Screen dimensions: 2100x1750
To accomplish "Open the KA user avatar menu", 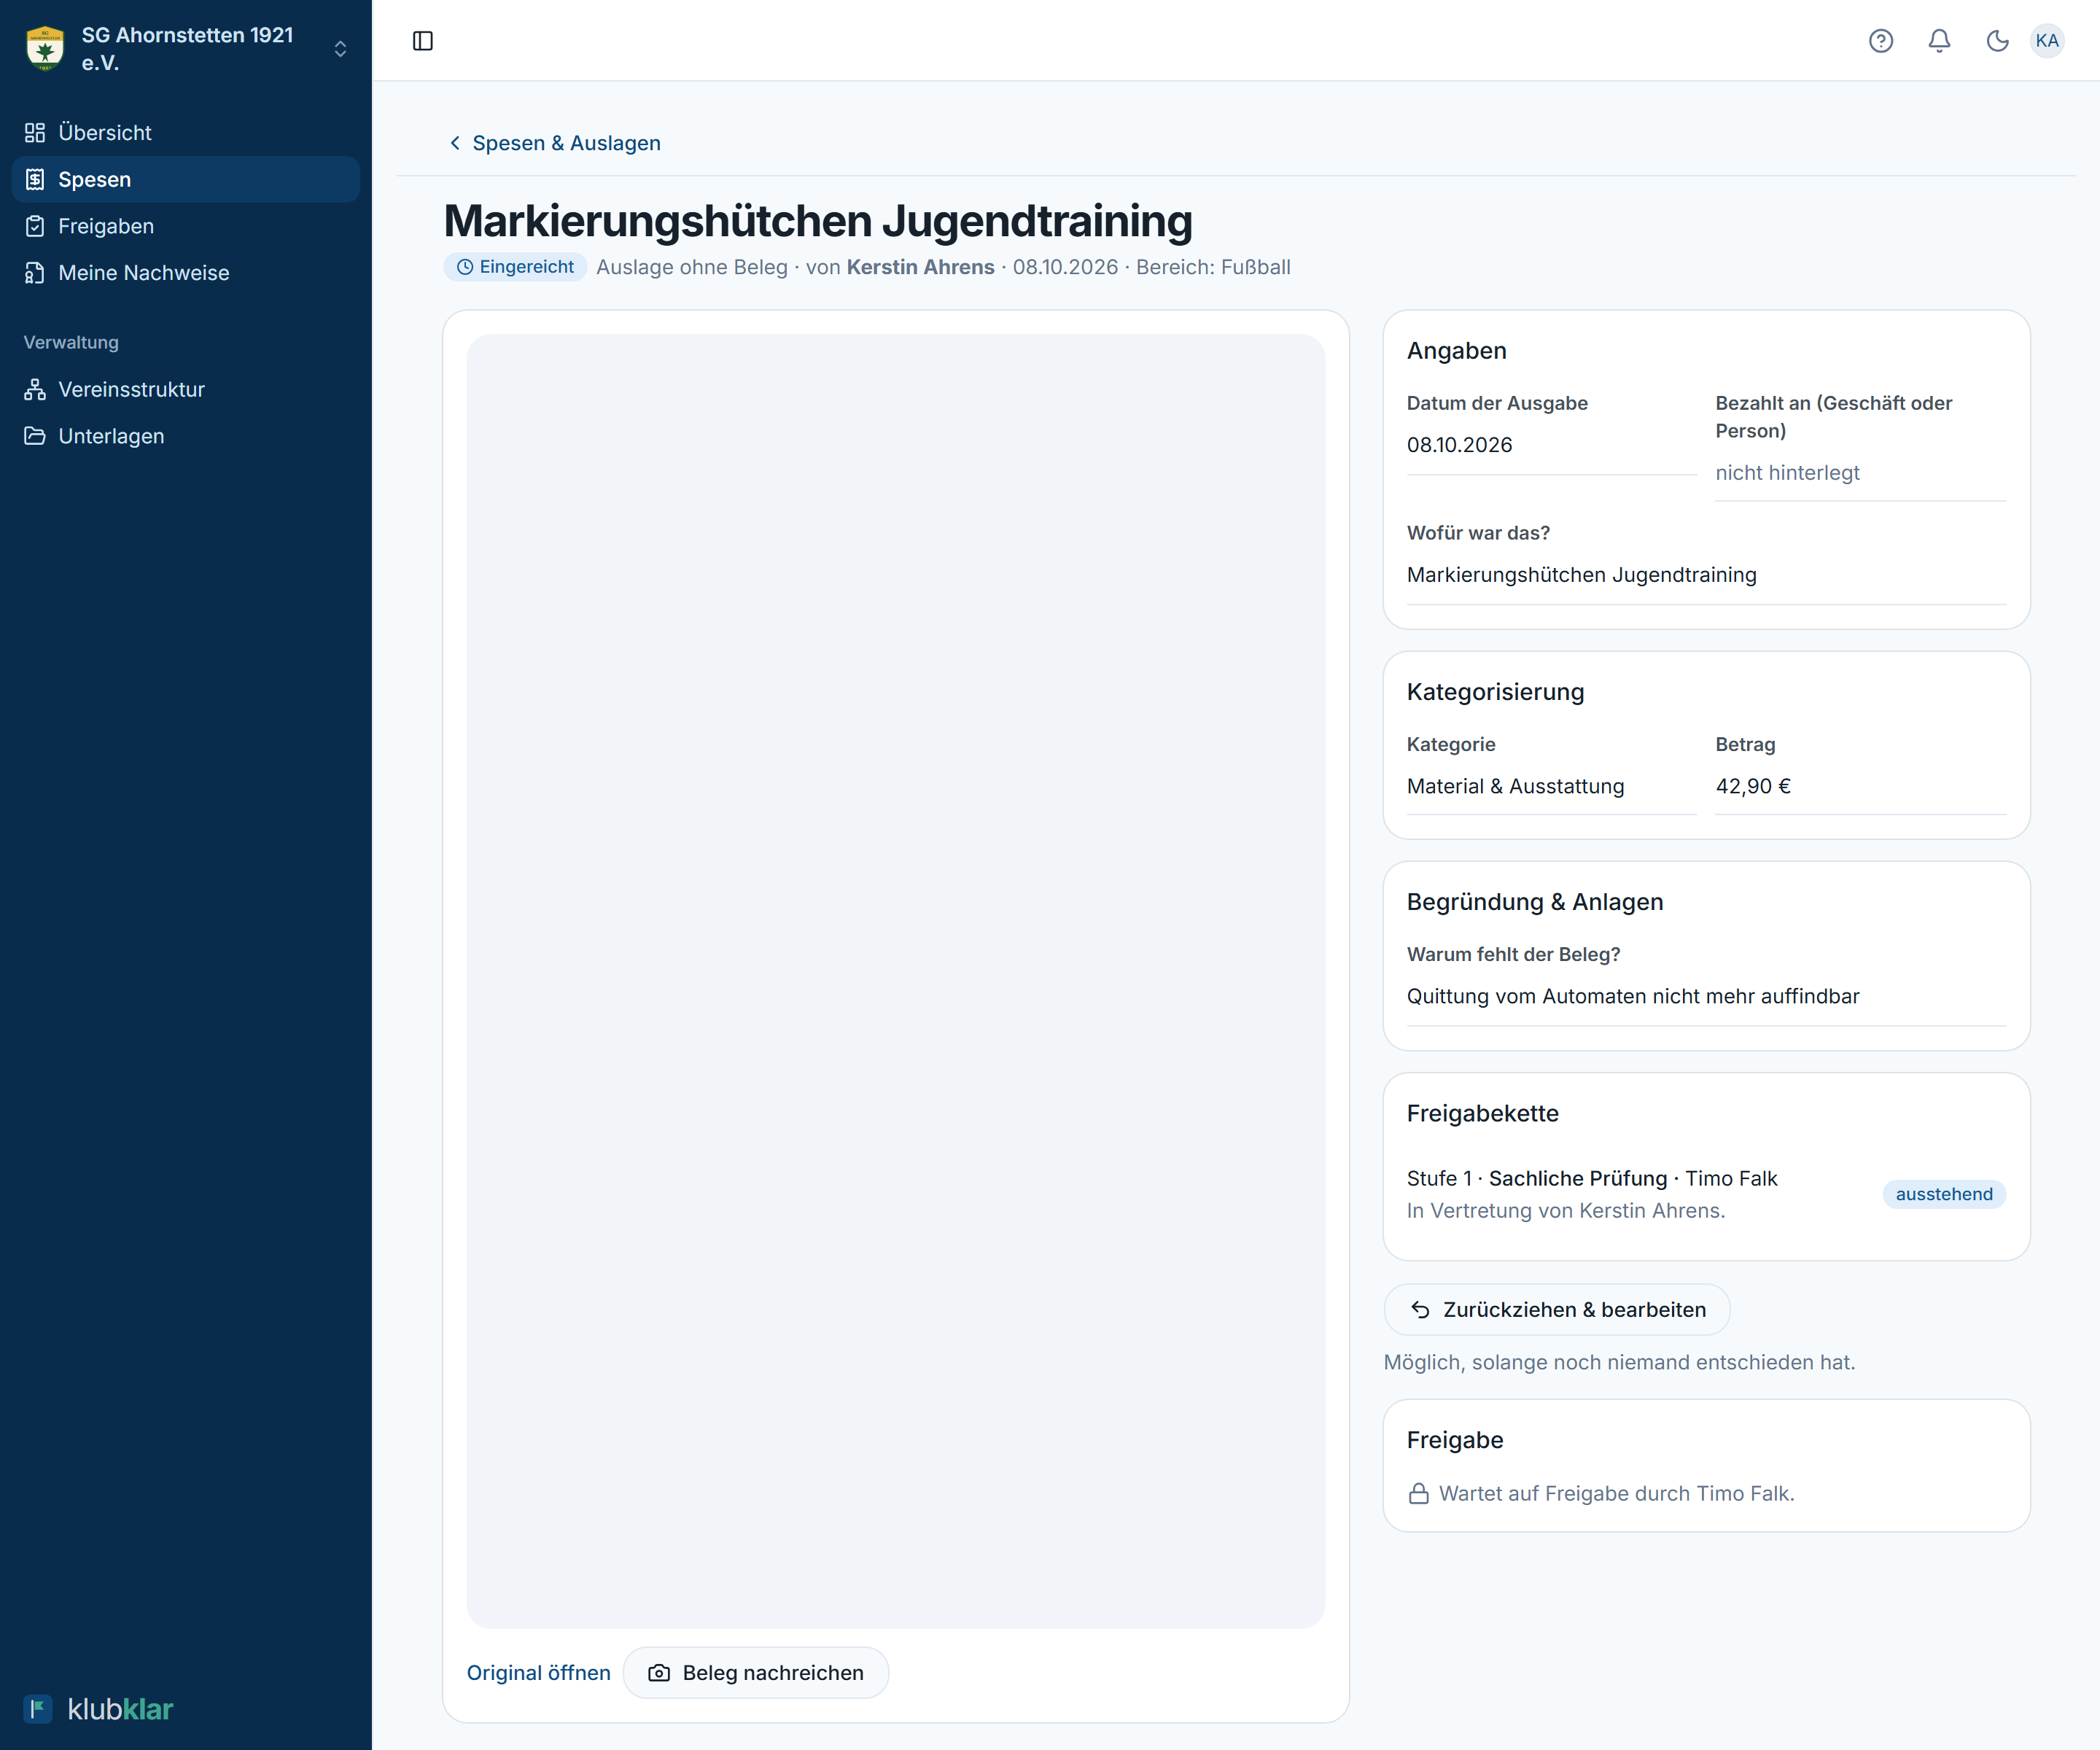I will coord(2047,41).
